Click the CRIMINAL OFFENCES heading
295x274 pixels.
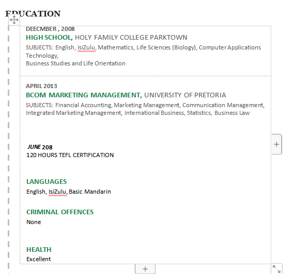click(60, 212)
